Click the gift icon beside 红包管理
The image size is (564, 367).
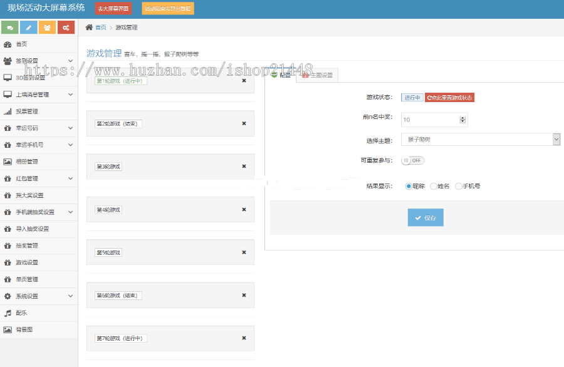(x=8, y=178)
